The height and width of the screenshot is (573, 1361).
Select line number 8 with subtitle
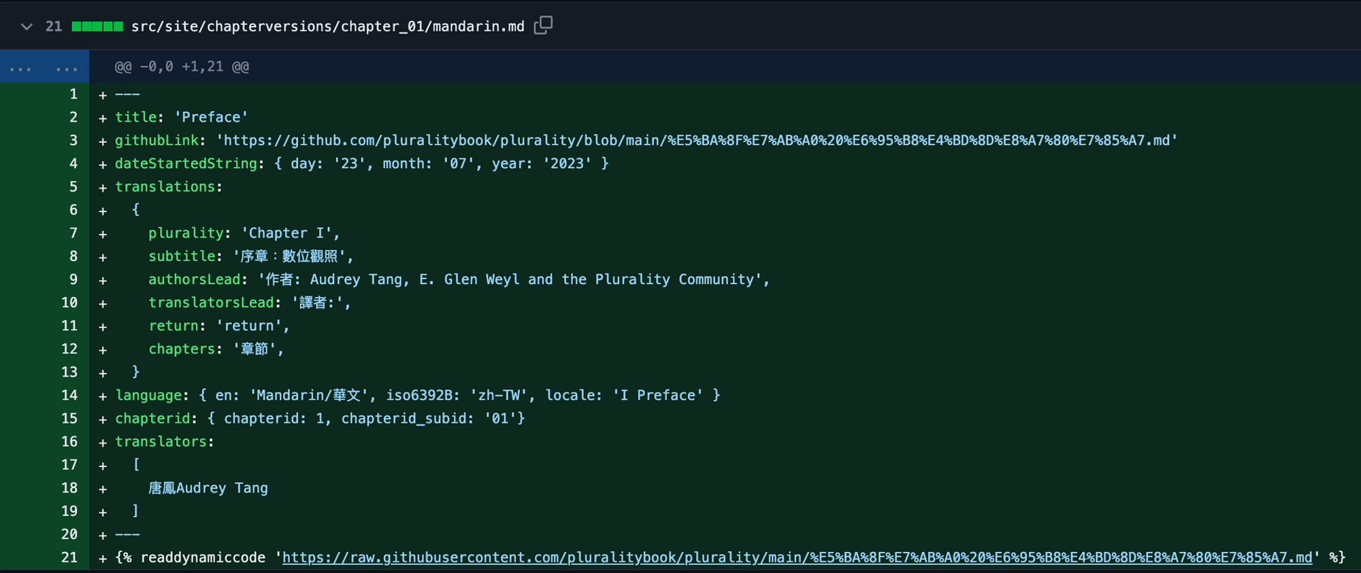click(73, 256)
